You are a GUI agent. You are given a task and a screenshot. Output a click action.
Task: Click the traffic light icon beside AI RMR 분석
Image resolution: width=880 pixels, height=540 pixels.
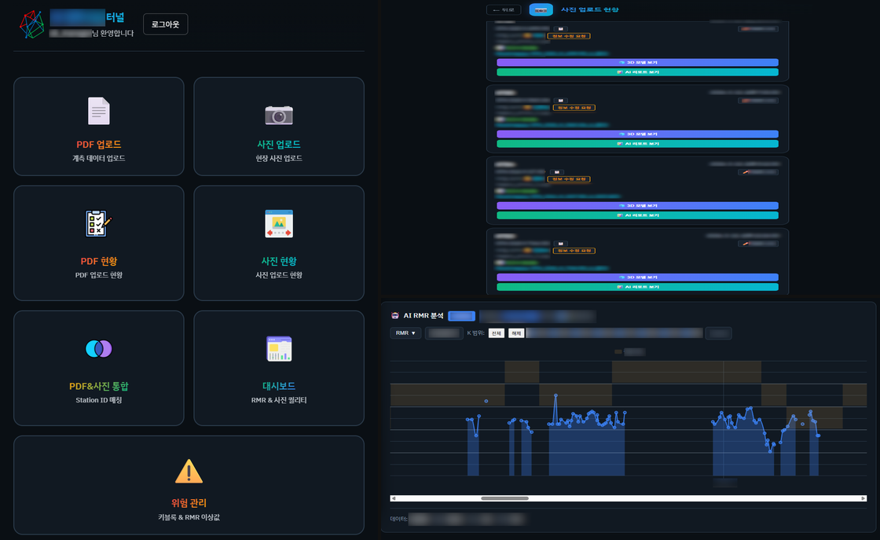(394, 316)
